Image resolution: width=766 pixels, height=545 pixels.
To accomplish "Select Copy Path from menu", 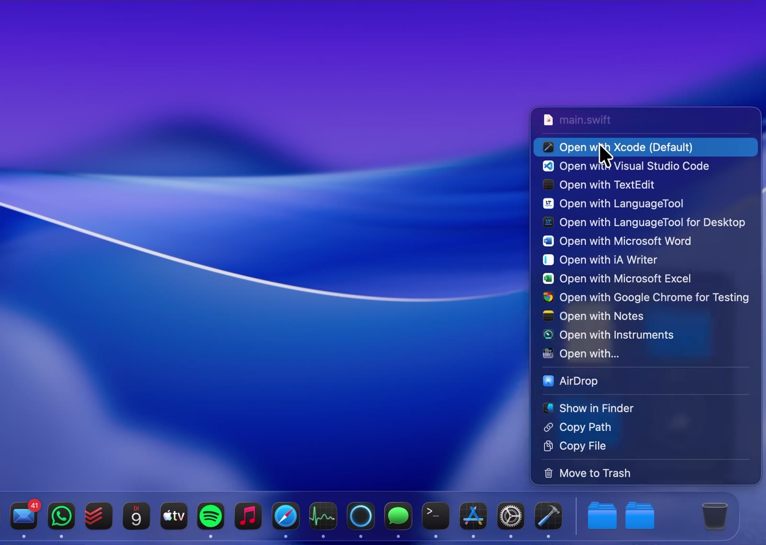I will coord(645,427).
